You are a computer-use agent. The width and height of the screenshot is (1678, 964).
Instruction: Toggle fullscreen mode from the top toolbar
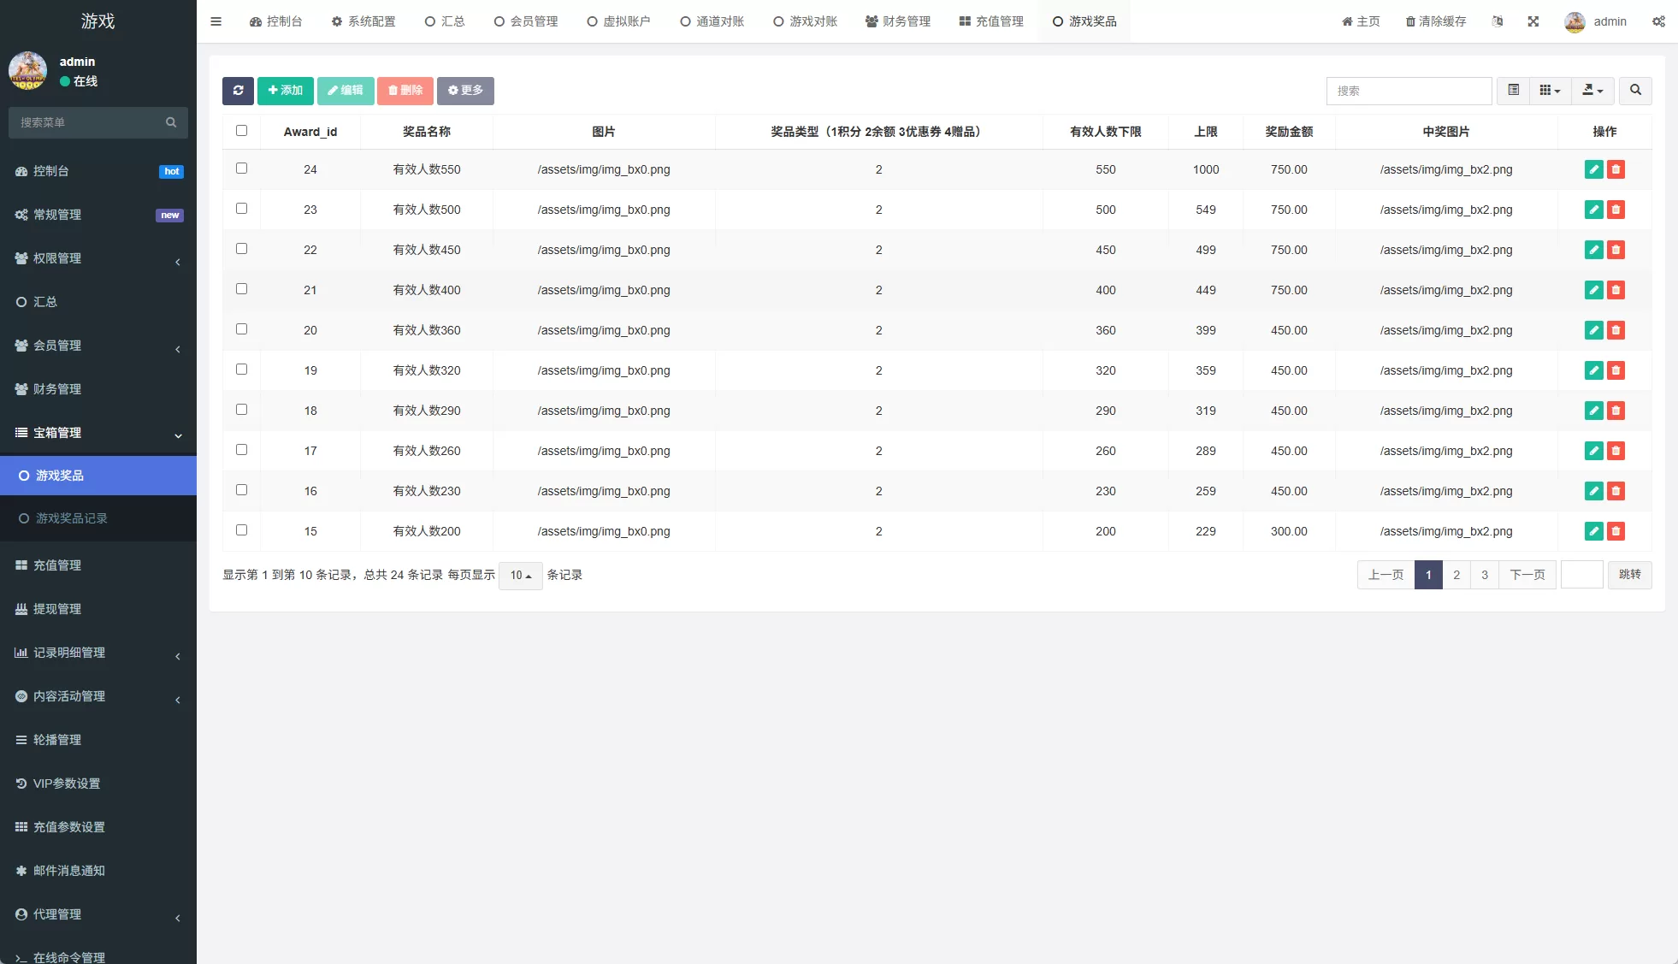1533,21
